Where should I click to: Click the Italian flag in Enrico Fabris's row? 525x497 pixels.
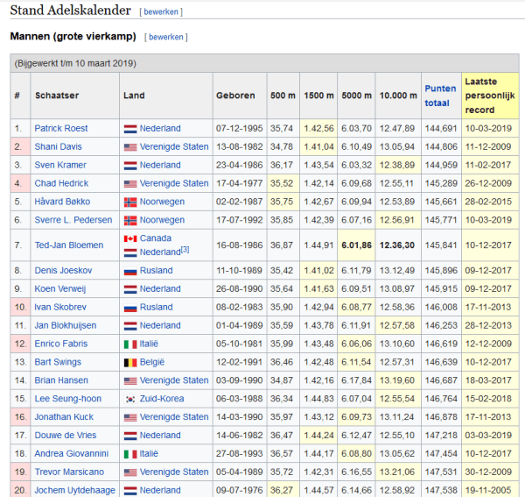point(129,344)
